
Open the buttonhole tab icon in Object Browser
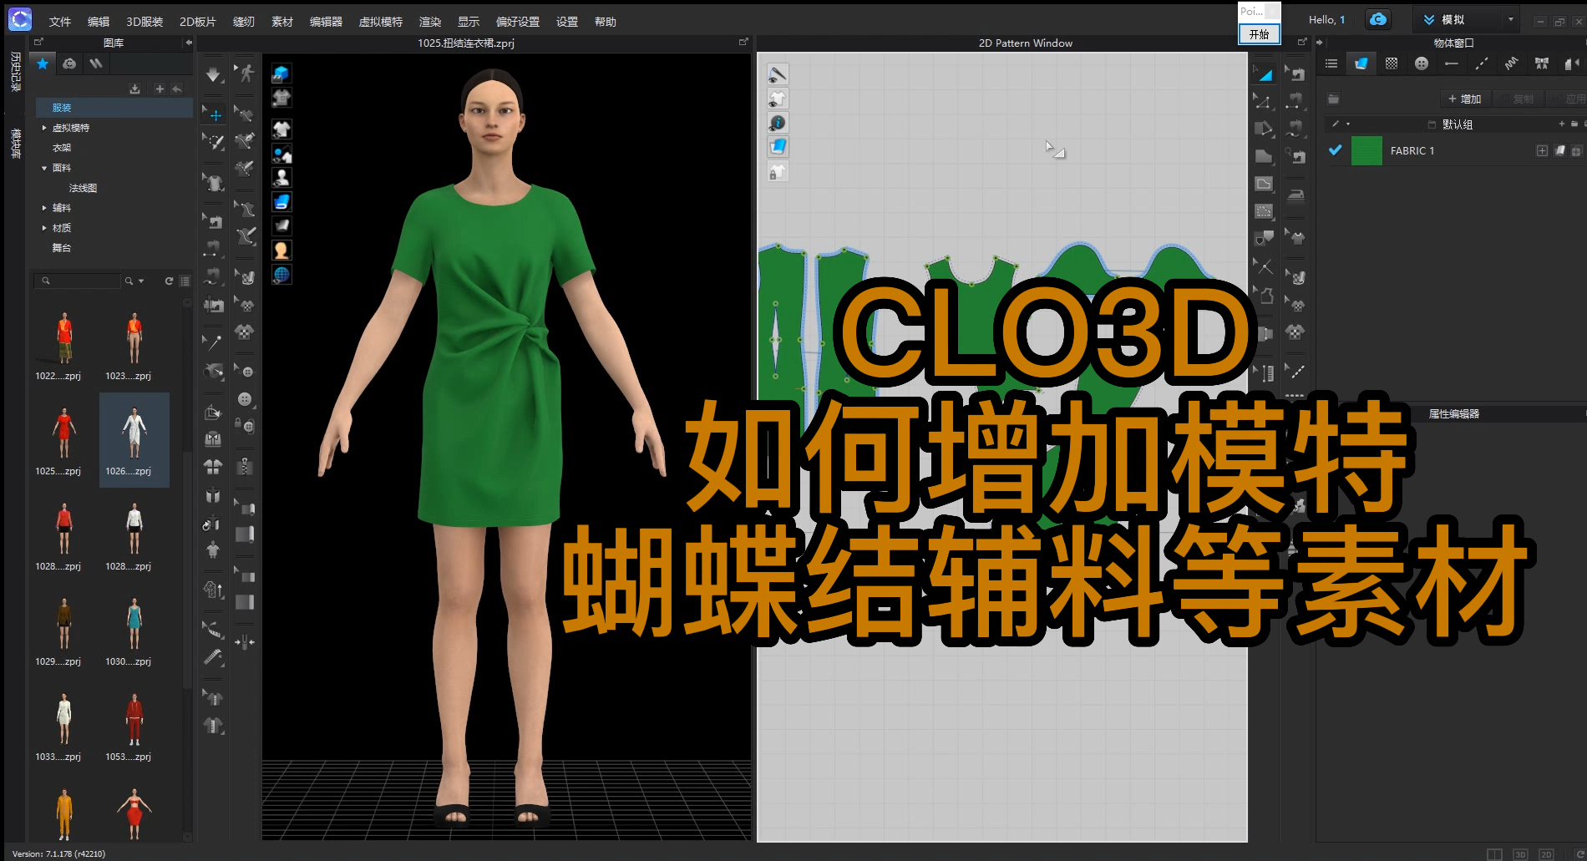(1452, 63)
